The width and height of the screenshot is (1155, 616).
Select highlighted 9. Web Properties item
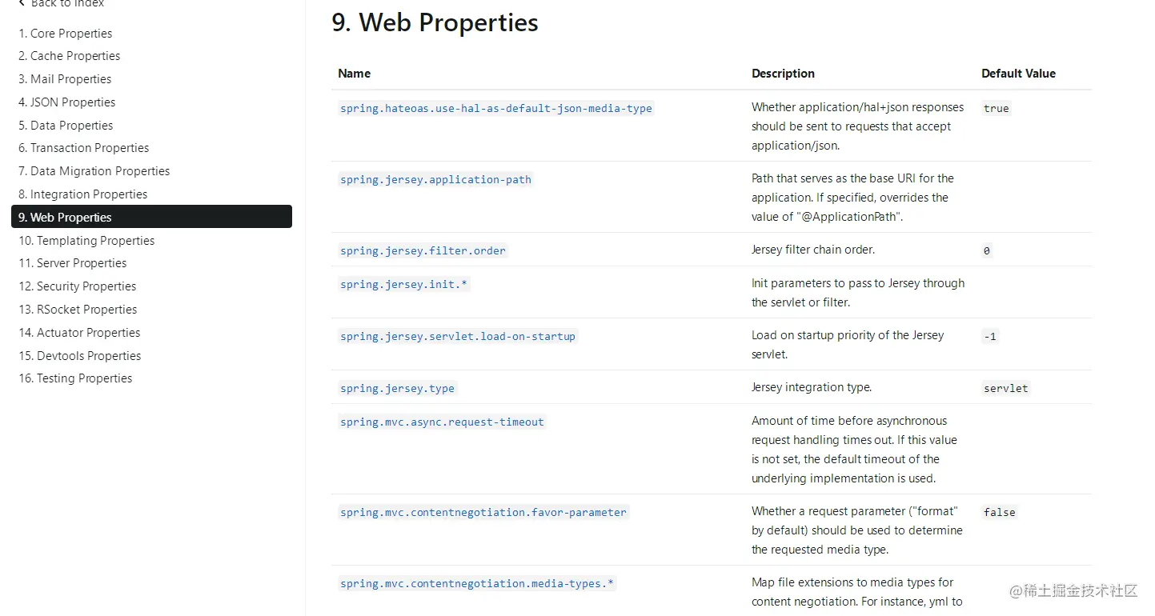(x=151, y=217)
